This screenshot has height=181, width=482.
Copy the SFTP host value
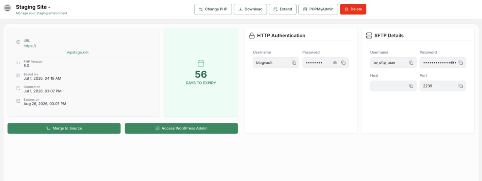tap(411, 86)
